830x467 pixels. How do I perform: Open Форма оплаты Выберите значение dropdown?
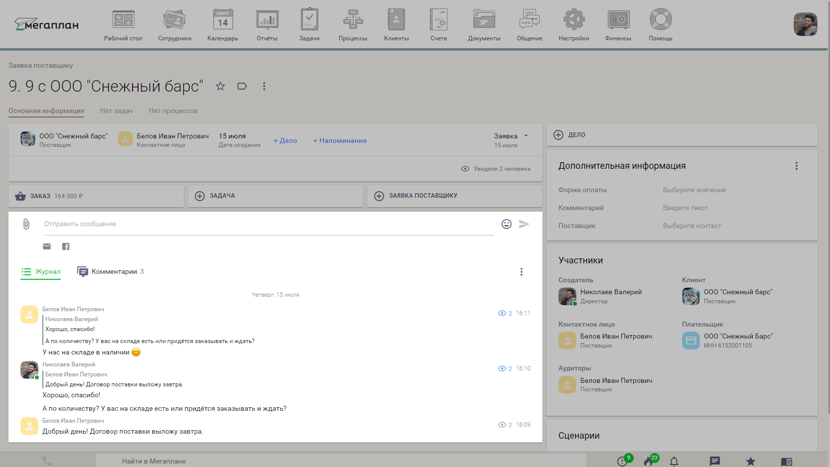694,190
